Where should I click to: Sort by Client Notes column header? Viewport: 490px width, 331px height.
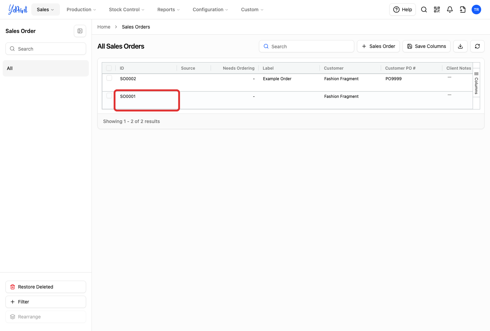(x=459, y=68)
